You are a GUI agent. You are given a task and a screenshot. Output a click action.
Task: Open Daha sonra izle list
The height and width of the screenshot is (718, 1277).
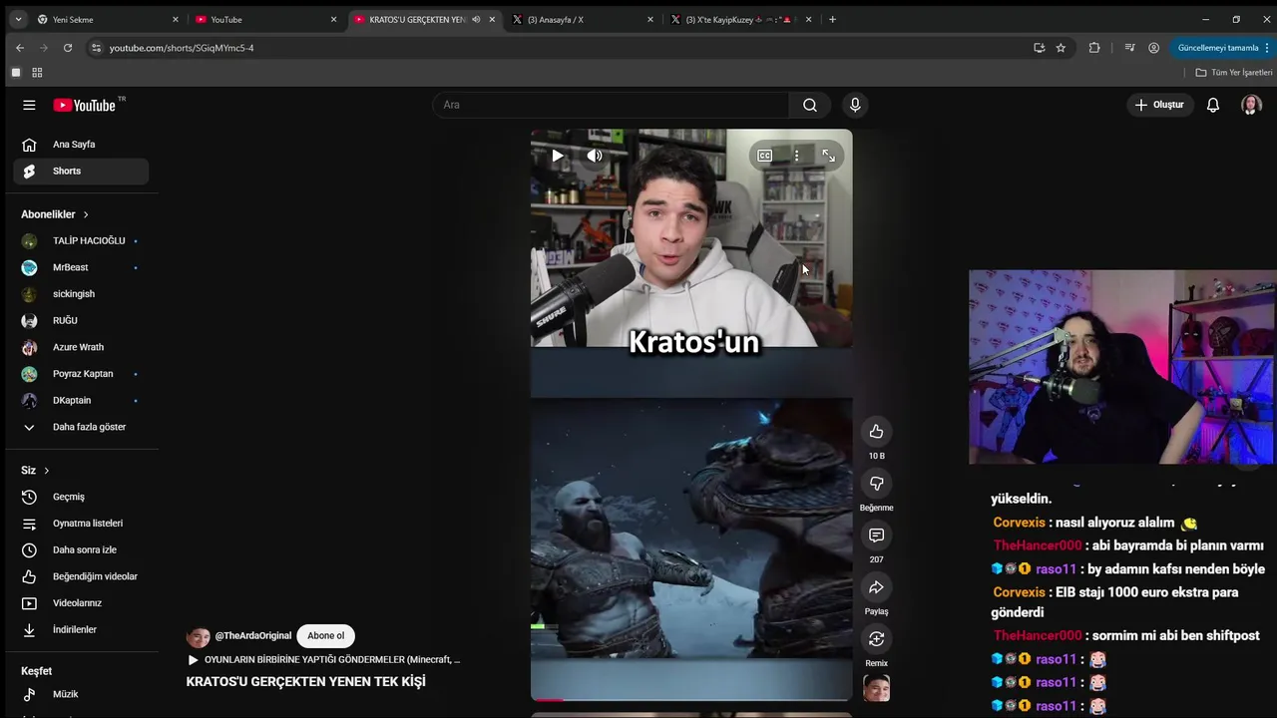81,549
